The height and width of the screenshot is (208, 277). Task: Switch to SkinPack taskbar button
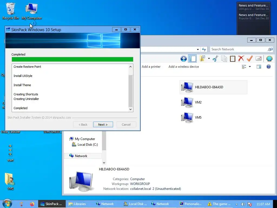(51, 204)
